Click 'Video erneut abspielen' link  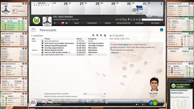(x=51, y=105)
